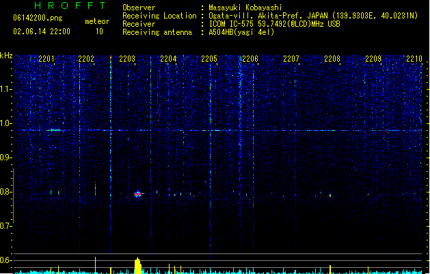The width and height of the screenshot is (430, 274).
Task: Click receiver info ICOM IC-575 text
Action: pyautogui.click(x=274, y=24)
